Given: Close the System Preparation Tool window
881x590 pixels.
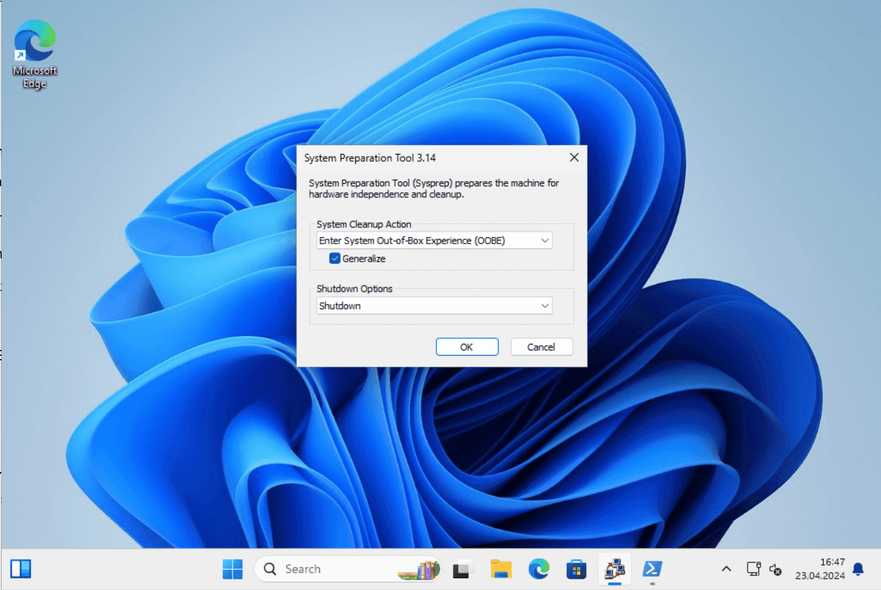Looking at the screenshot, I should point(574,158).
